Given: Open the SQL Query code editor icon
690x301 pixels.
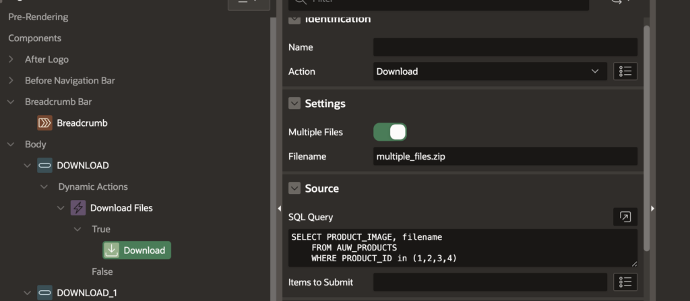Looking at the screenshot, I should point(625,217).
